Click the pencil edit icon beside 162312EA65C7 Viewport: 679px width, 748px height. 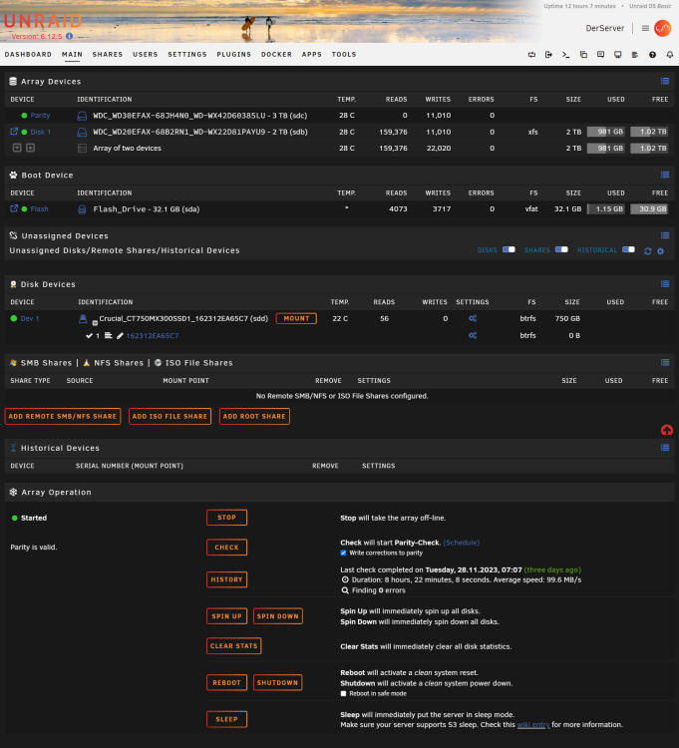pyautogui.click(x=120, y=336)
